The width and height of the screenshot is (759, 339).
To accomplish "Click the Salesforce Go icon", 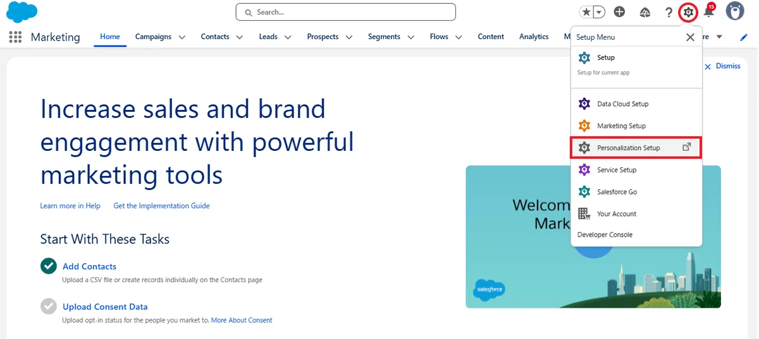I will (584, 192).
